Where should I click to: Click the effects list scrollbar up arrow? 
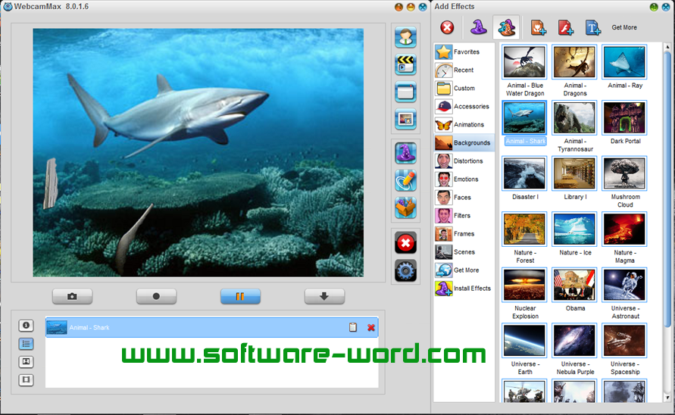click(x=667, y=46)
